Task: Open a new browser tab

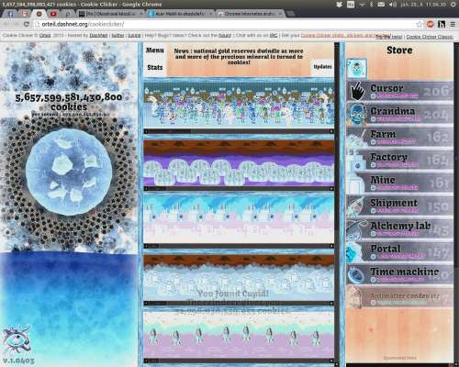Action: 291,14
